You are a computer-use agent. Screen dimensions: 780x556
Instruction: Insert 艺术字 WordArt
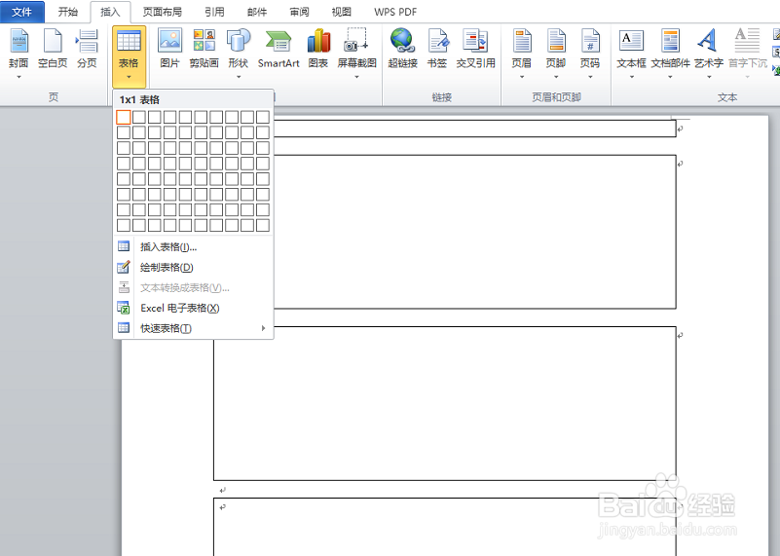pos(708,53)
